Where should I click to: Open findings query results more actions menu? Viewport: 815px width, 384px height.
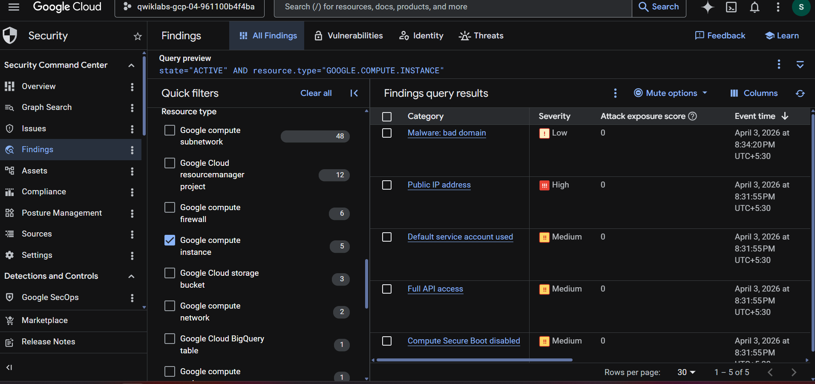[615, 93]
